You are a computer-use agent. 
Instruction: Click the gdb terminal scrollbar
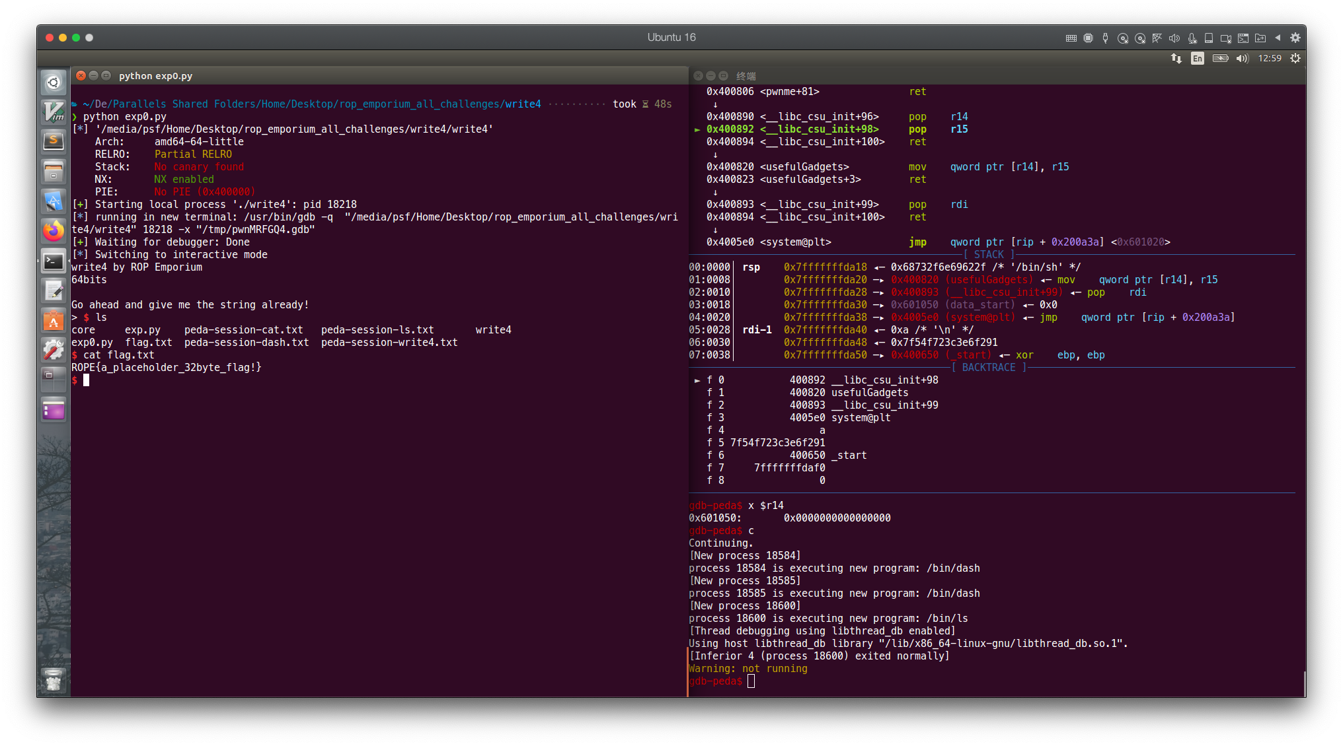1303,683
